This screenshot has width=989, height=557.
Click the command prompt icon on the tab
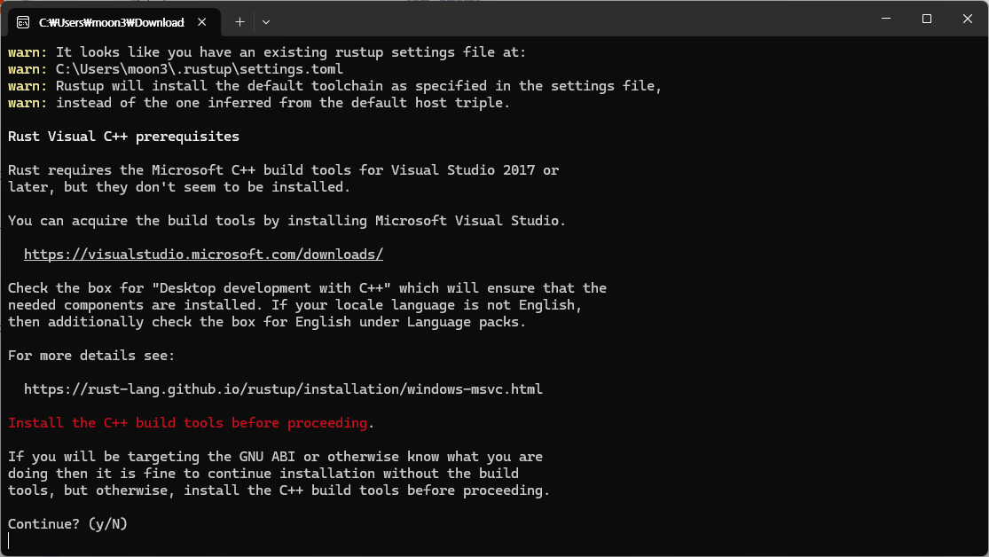tap(22, 22)
